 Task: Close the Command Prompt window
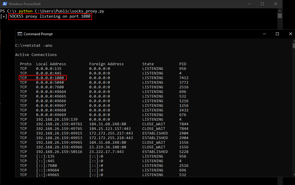290,34
